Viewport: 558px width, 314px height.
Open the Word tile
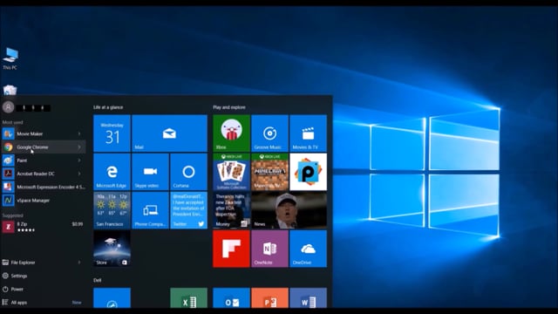point(308,298)
